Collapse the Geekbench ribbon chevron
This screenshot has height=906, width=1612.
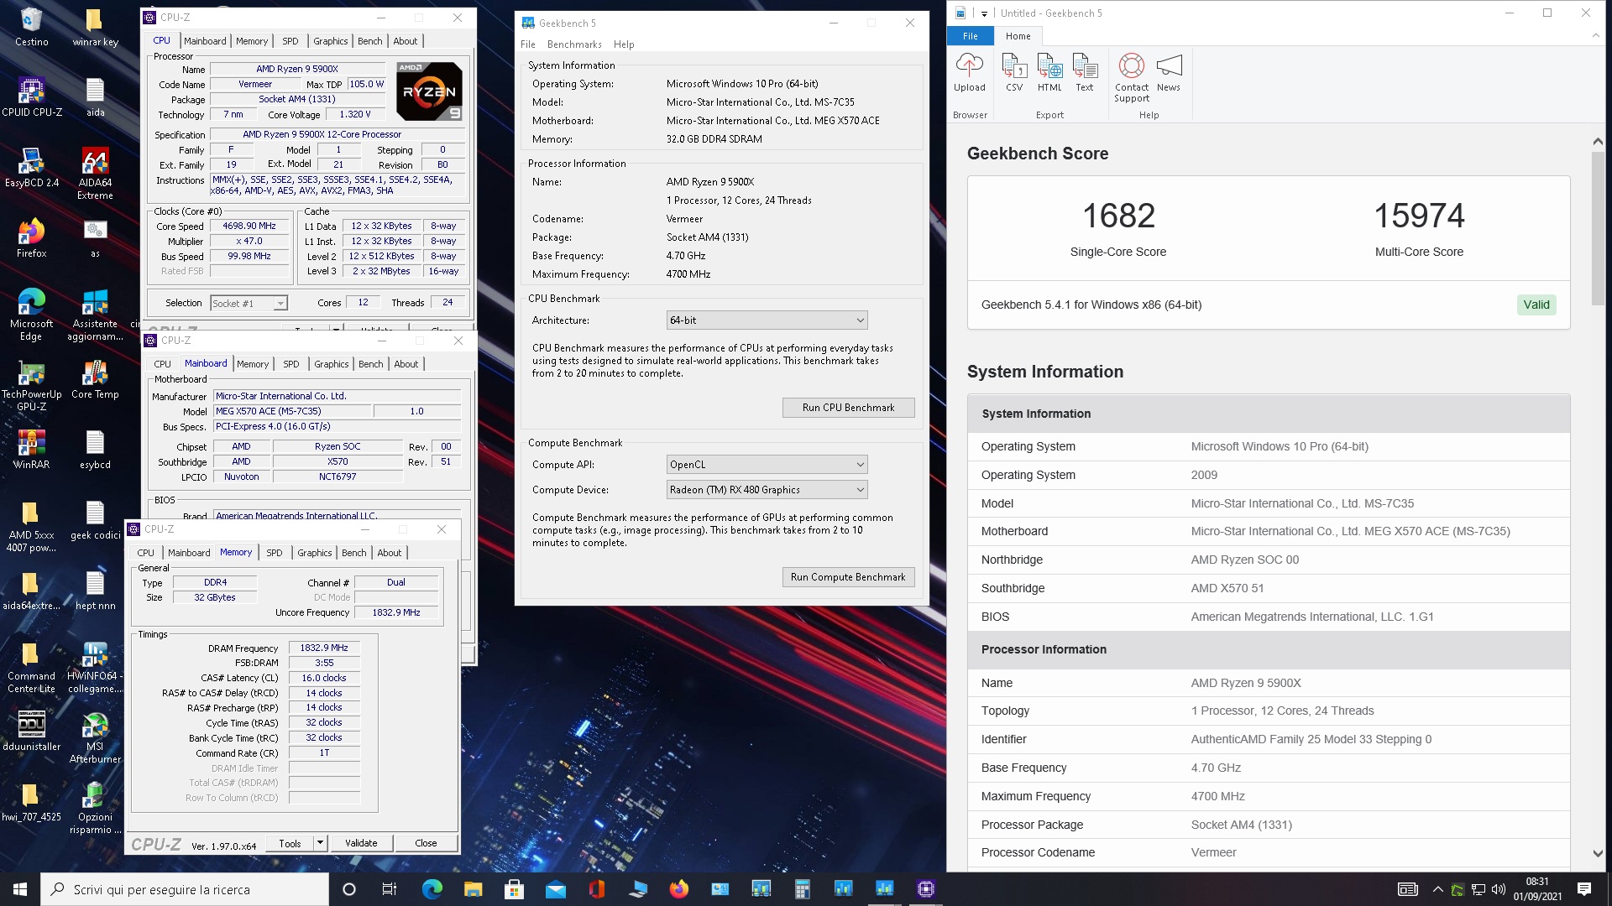pyautogui.click(x=1596, y=36)
